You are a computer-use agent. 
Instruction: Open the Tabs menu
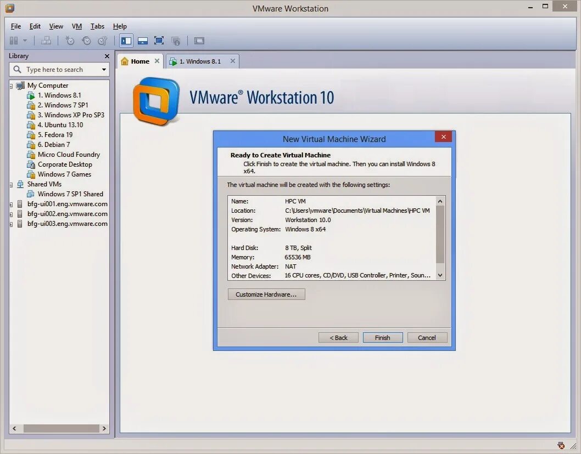pos(97,26)
